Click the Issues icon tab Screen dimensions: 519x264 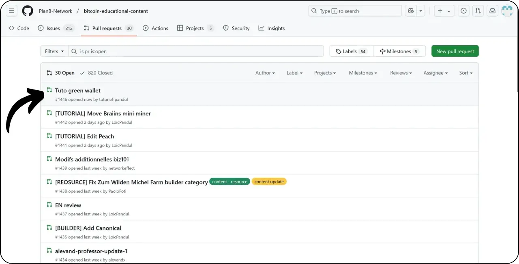pyautogui.click(x=40, y=28)
